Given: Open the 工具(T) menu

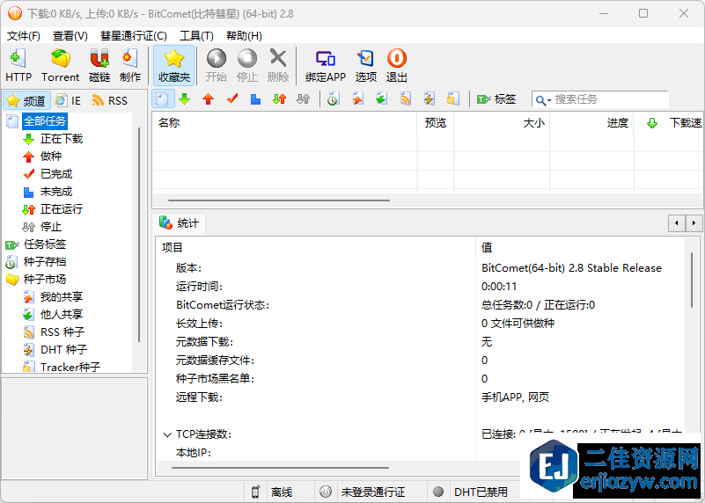Looking at the screenshot, I should coord(196,36).
